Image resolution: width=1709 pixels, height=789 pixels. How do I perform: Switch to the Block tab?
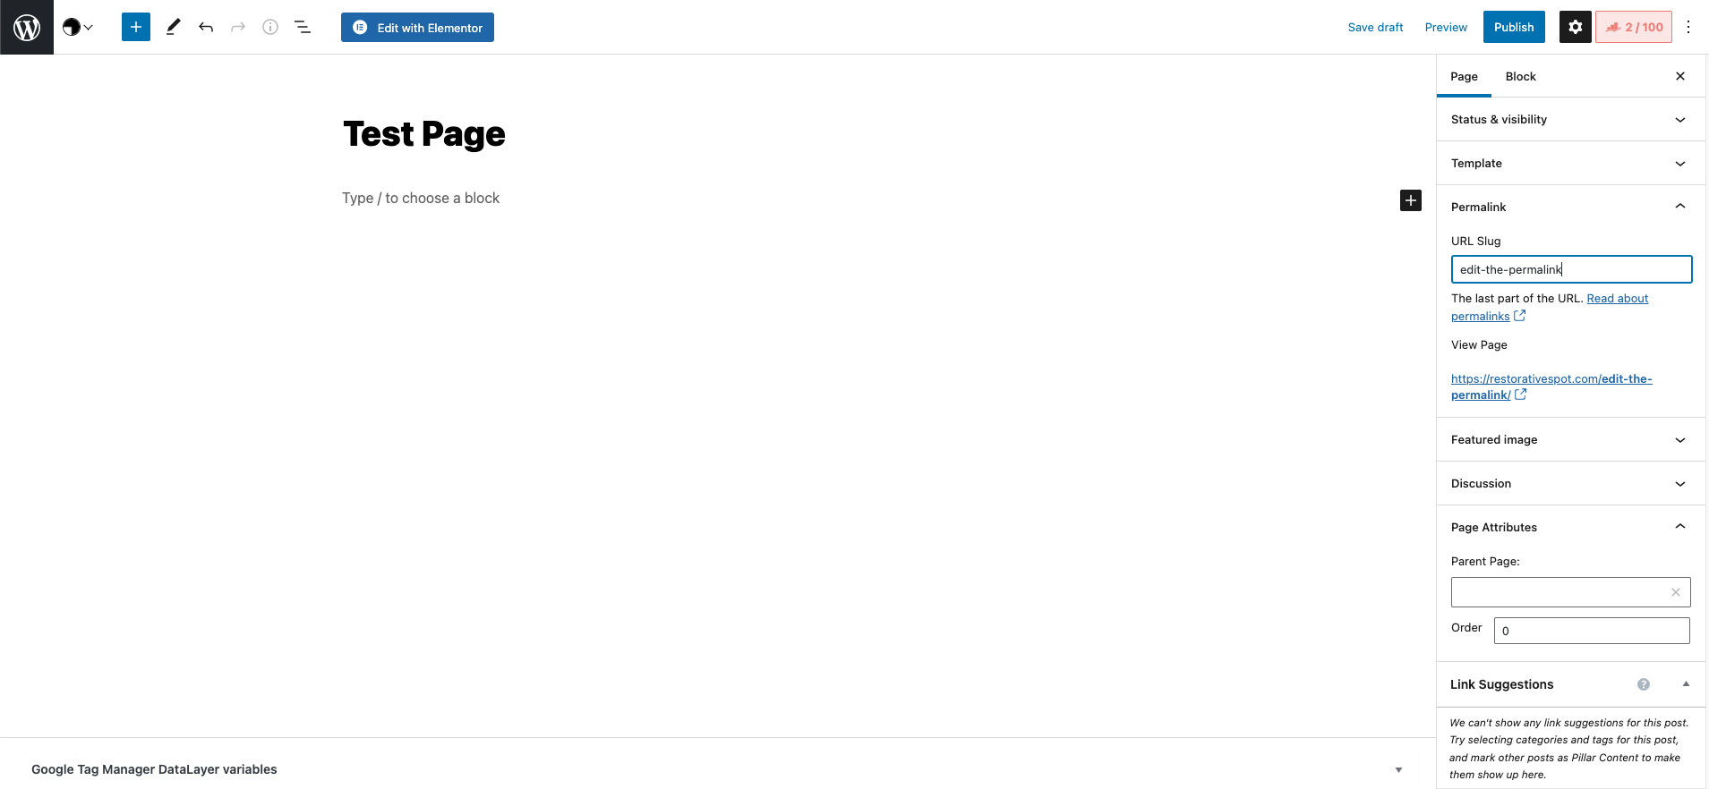coord(1520,76)
